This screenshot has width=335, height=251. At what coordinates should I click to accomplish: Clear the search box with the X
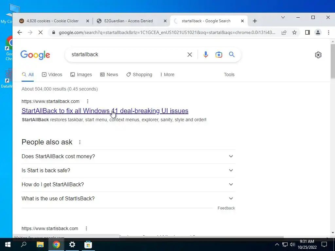189,55
